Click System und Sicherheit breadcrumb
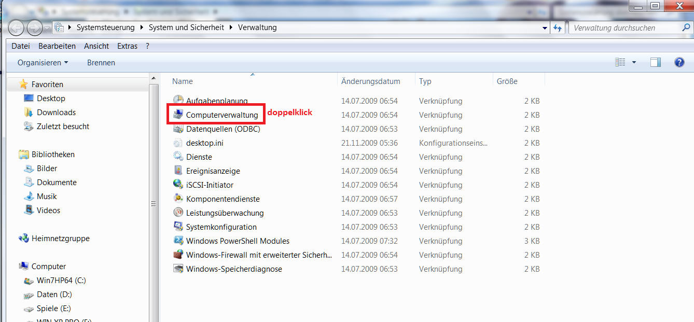Viewport: 694px width, 322px height. click(186, 27)
